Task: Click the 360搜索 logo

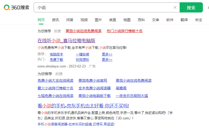Action: click(17, 7)
